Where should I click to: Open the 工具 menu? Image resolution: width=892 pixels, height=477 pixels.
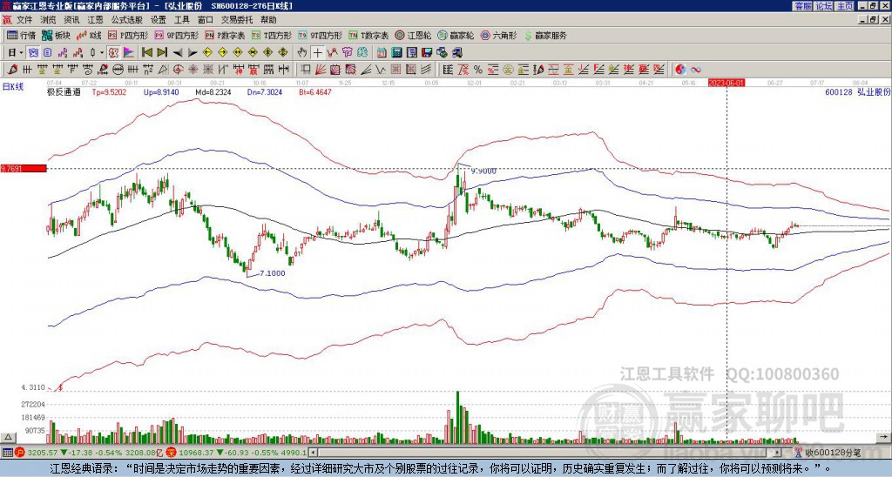pyautogui.click(x=181, y=20)
